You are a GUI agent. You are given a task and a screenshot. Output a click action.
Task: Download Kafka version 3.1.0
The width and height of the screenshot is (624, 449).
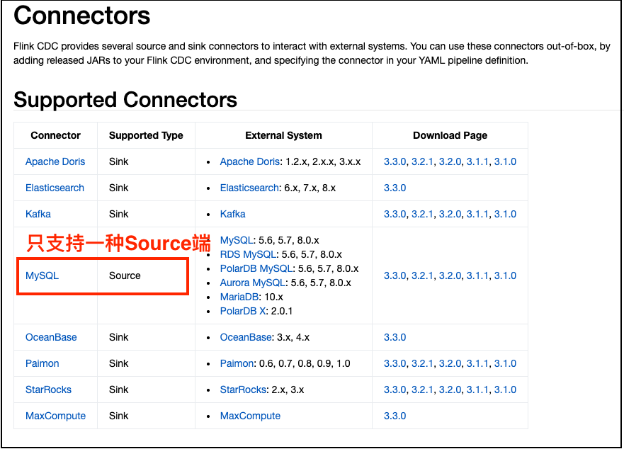coord(505,214)
